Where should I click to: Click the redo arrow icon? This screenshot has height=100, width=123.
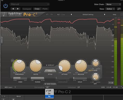click(x=51, y=14)
